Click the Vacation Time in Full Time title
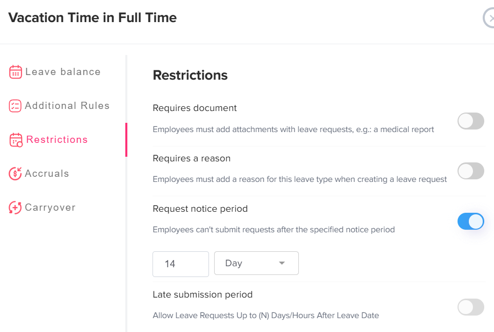The height and width of the screenshot is (332, 494). pyautogui.click(x=92, y=18)
